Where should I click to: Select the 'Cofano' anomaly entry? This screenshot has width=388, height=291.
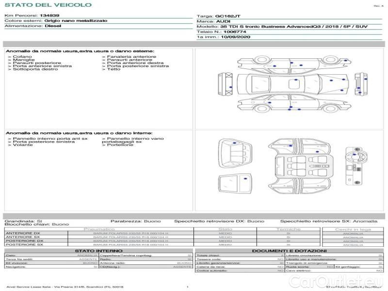20,57
